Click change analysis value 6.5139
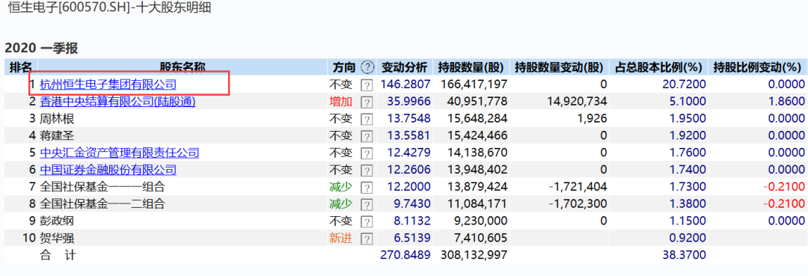 411,239
